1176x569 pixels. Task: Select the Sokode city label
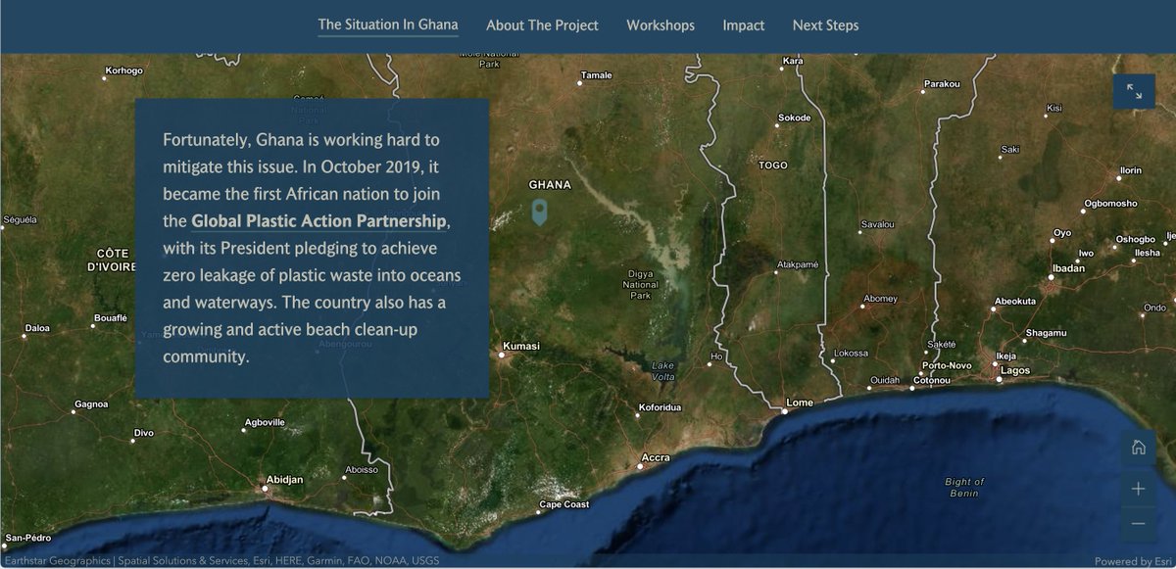[x=795, y=118]
